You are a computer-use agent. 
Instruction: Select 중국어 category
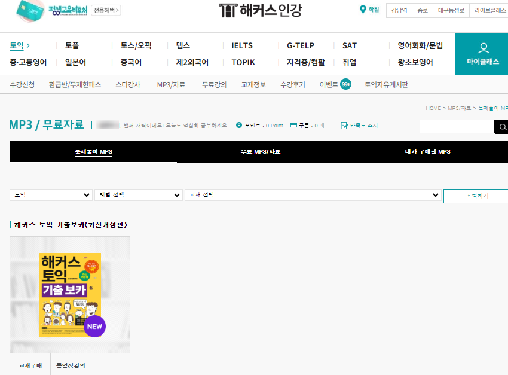click(x=131, y=62)
